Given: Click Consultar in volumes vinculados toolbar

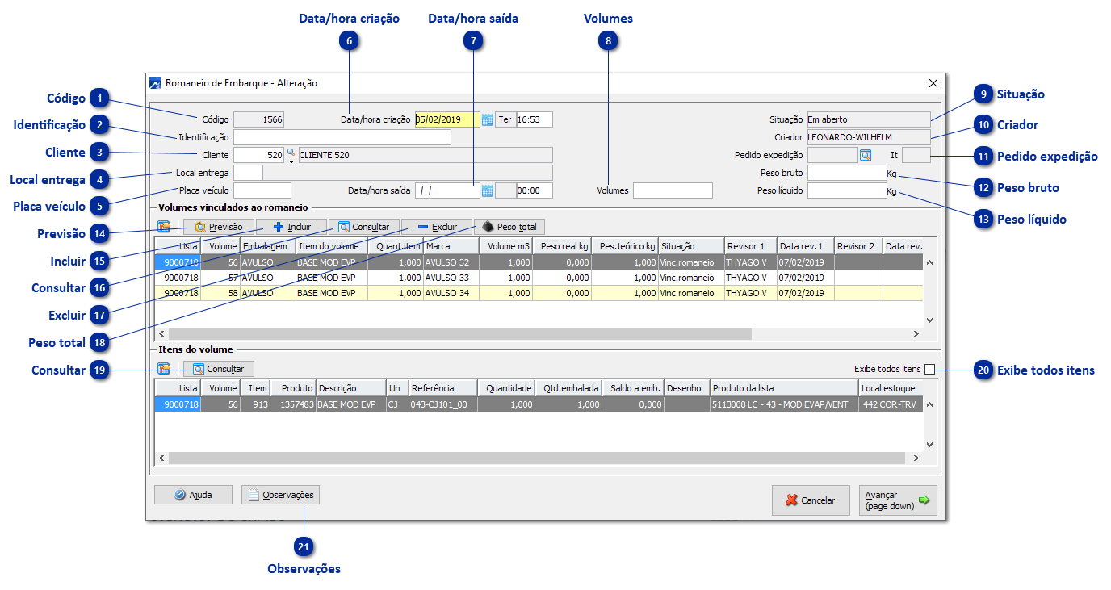Looking at the screenshot, I should point(364,228).
